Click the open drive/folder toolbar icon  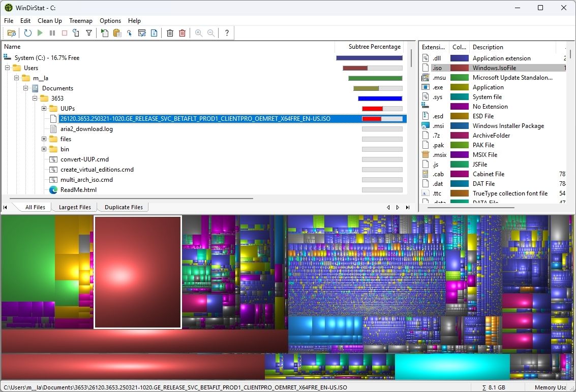tap(12, 33)
